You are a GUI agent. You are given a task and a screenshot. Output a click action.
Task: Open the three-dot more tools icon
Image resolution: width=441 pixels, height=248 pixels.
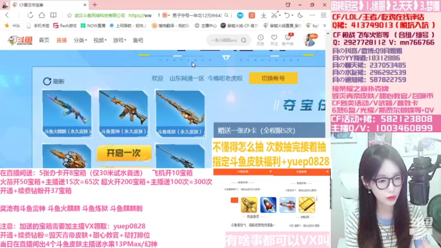312,15
